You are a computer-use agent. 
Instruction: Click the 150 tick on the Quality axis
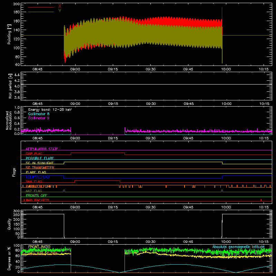[x=17, y=224]
